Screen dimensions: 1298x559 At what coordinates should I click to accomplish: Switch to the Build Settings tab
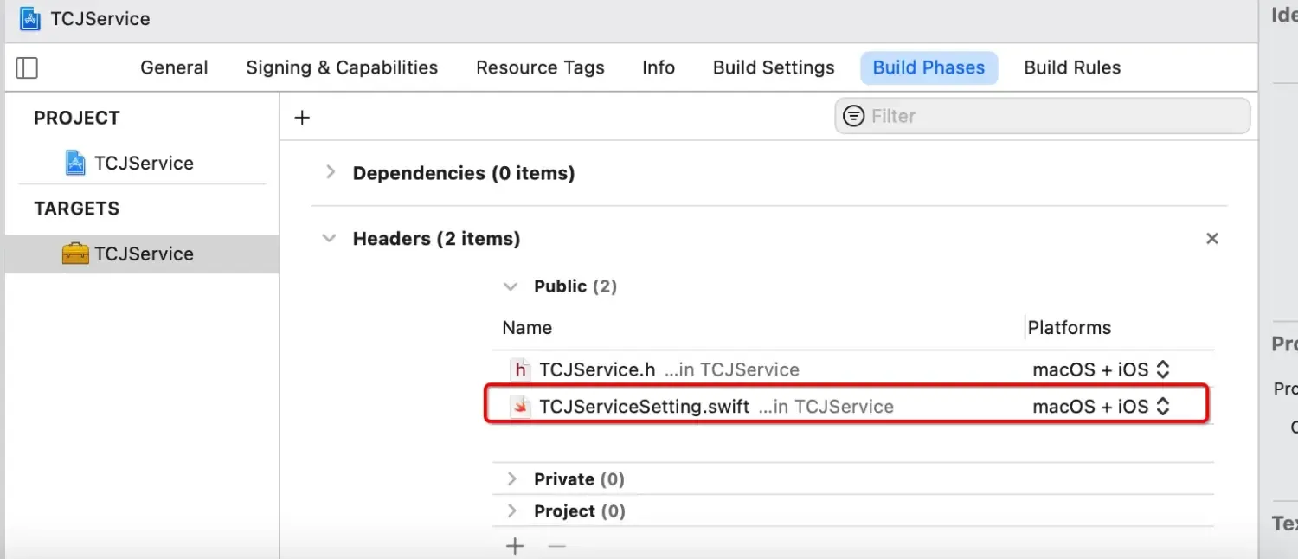(x=773, y=67)
